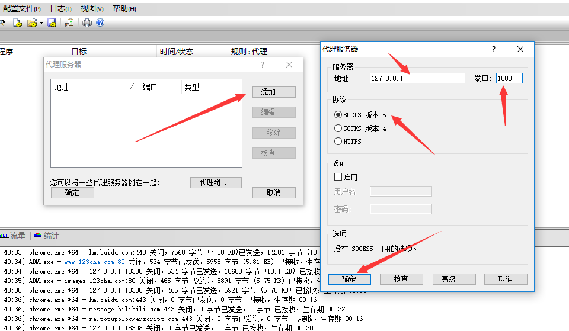569x331 pixels.
Task: Select the HTTPS protocol option
Action: (x=338, y=142)
